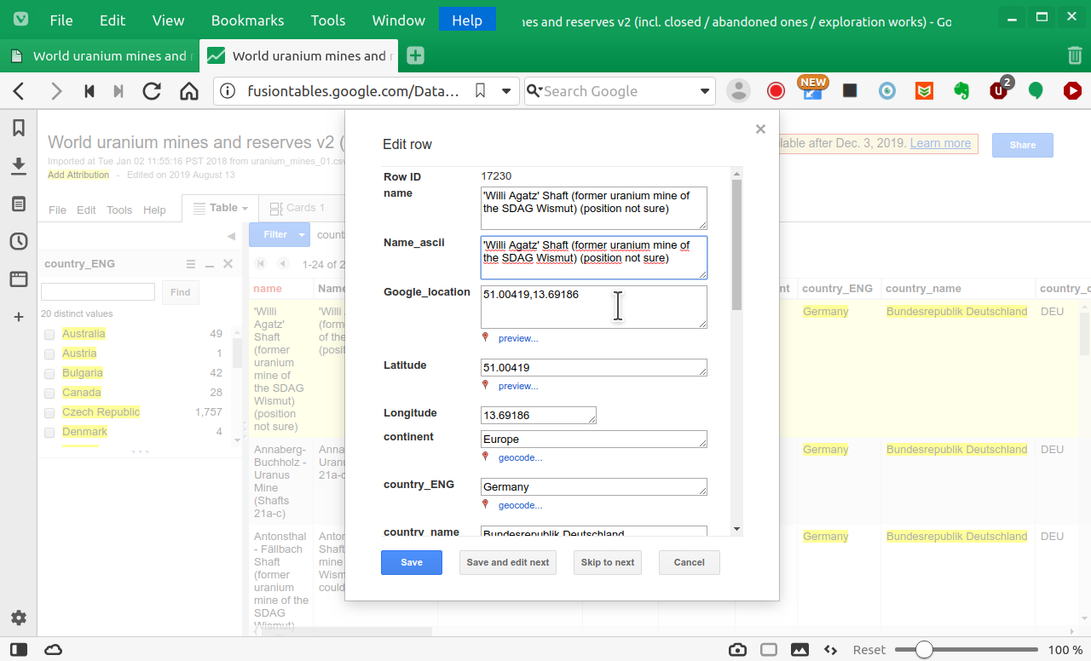The height and width of the screenshot is (661, 1091).
Task: Open the View menu
Action: (169, 20)
